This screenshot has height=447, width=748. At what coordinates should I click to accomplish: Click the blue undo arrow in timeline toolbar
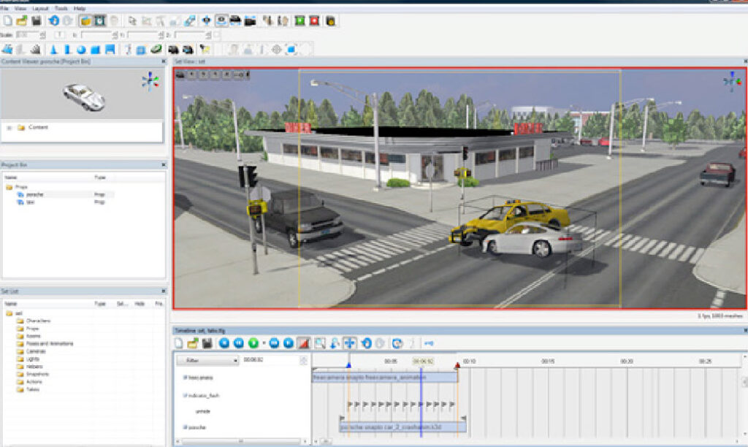(367, 343)
